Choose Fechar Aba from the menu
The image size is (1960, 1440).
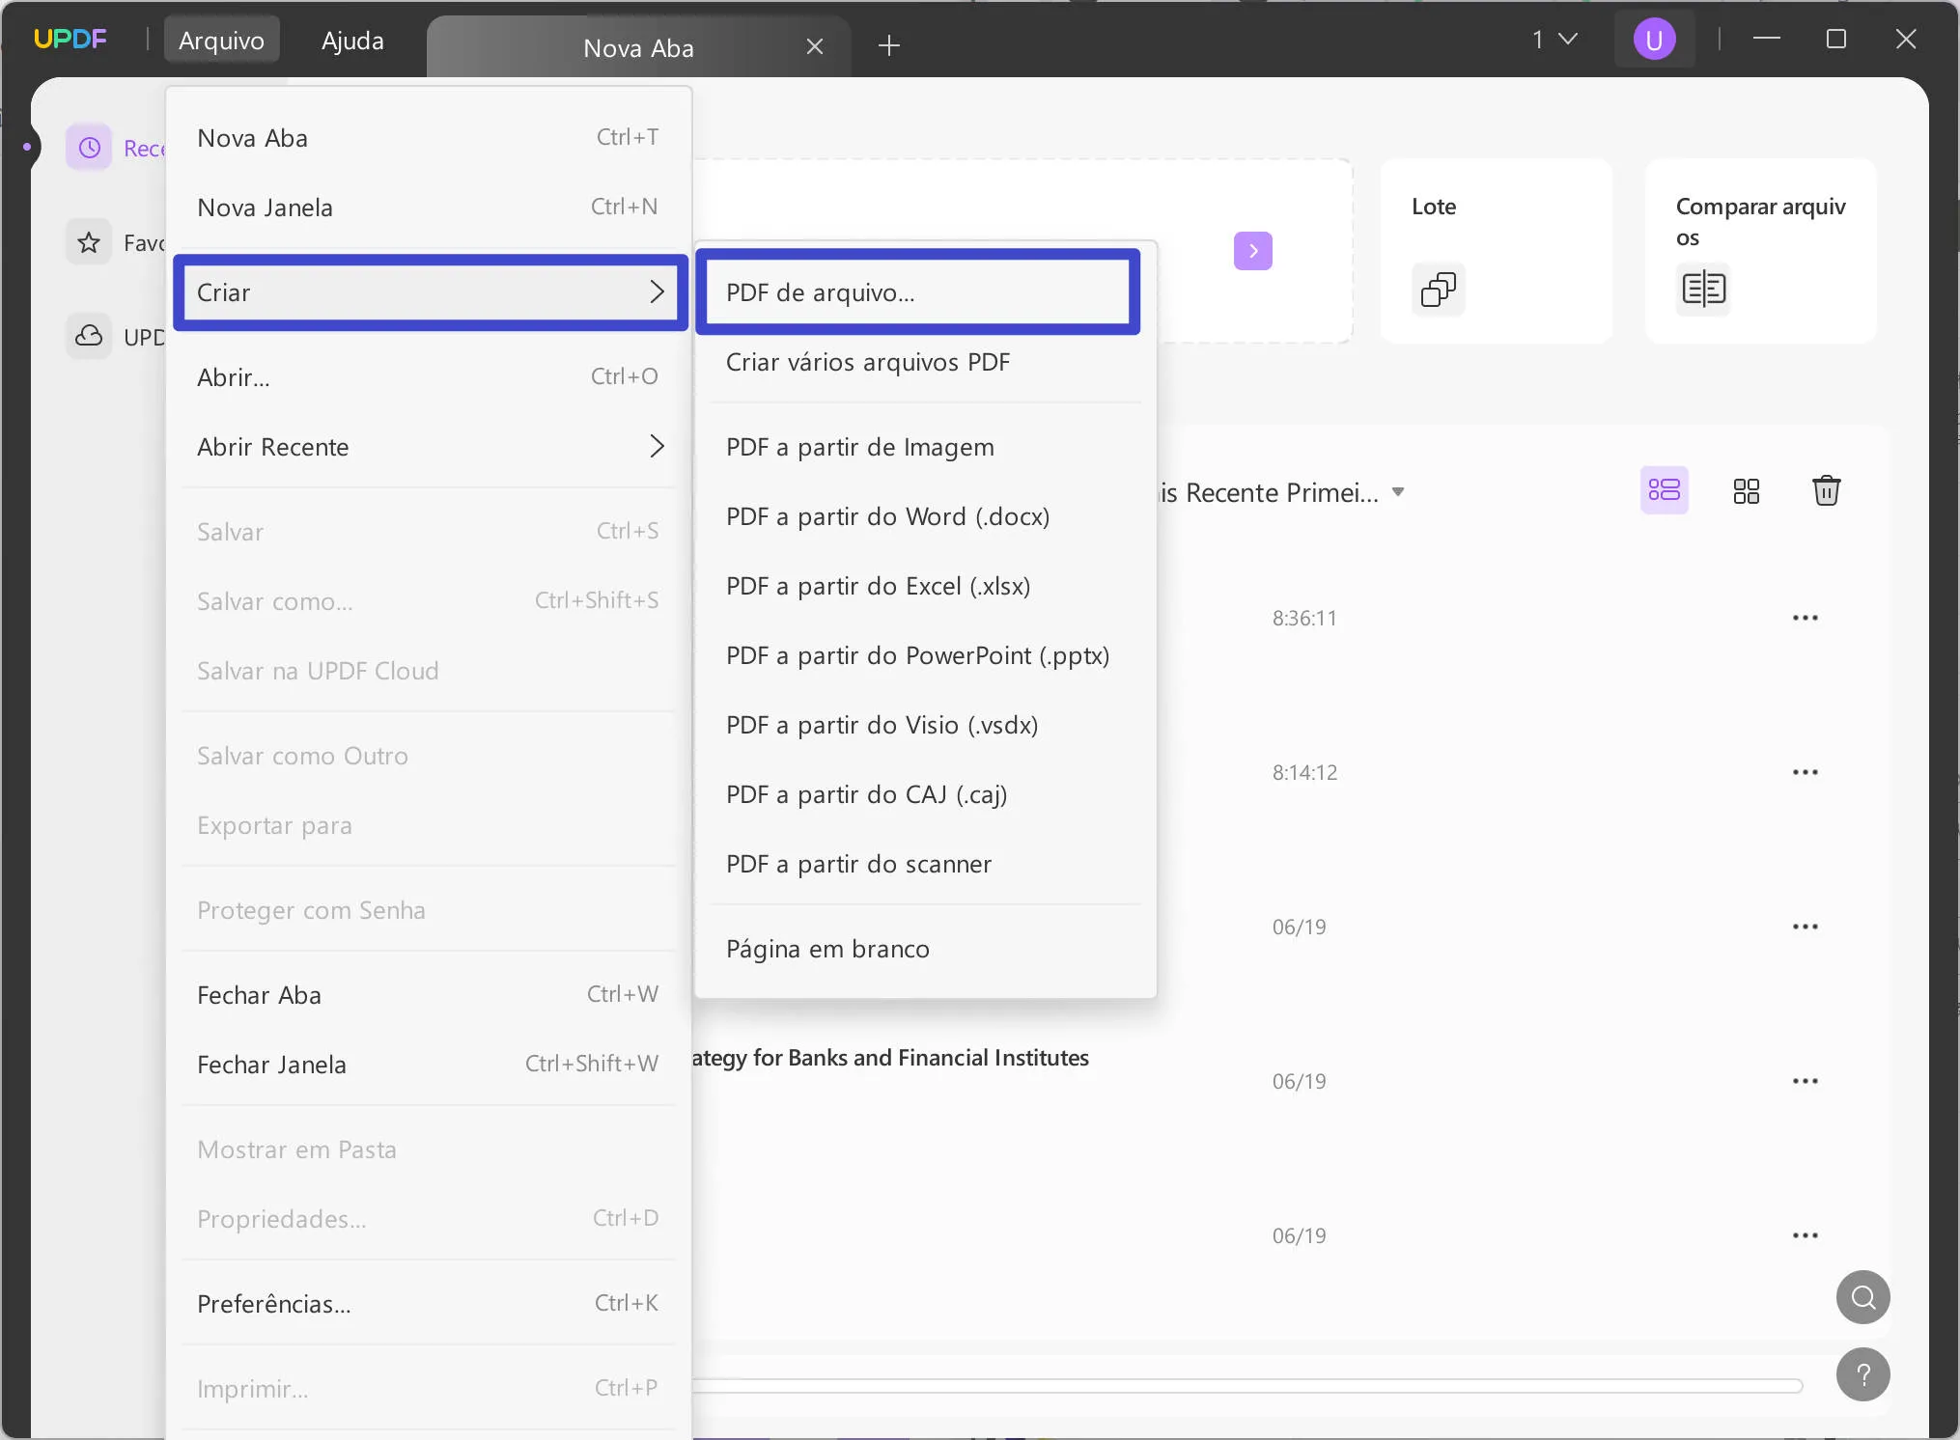pos(429,995)
